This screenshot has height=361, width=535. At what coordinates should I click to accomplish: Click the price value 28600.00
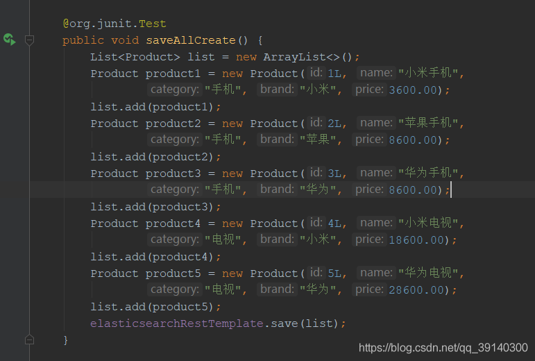[x=416, y=290]
